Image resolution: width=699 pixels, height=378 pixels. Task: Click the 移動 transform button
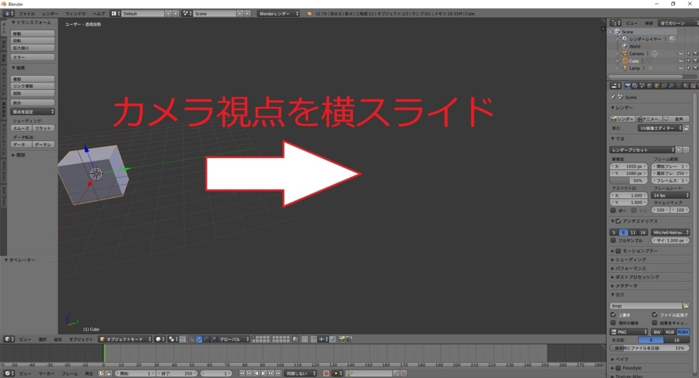pyautogui.click(x=33, y=33)
